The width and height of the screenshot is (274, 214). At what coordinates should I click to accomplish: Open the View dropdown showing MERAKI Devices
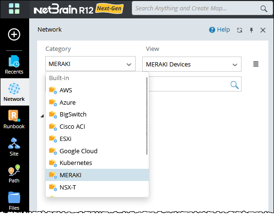click(192, 64)
